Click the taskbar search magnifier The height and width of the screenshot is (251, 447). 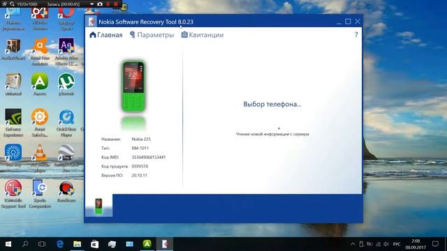click(x=25, y=244)
